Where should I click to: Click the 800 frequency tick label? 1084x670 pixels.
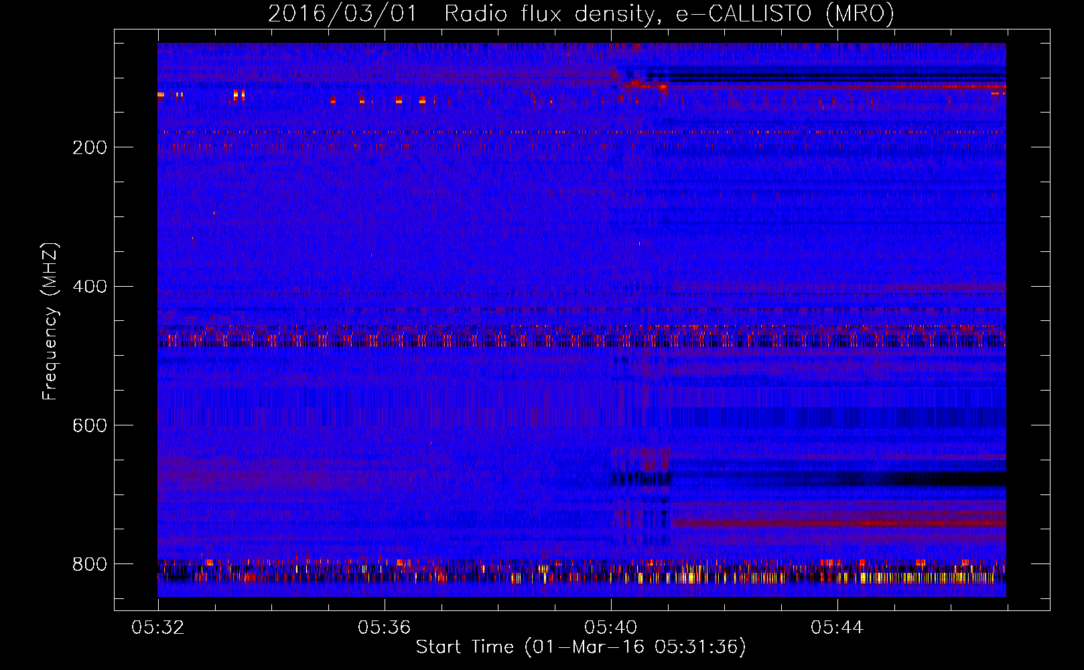pos(89,565)
